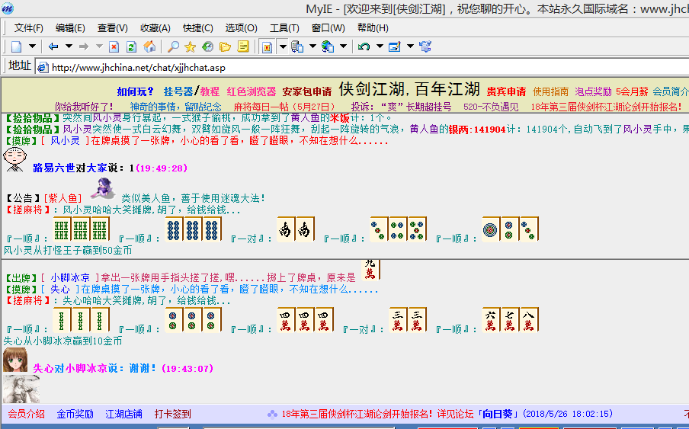Open the 泡点奖励 link
Viewport: 689px width, 429px height.
pyautogui.click(x=593, y=91)
